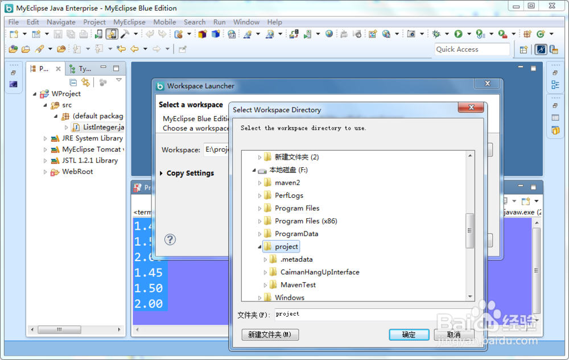Open the Window menu

pyautogui.click(x=246, y=22)
